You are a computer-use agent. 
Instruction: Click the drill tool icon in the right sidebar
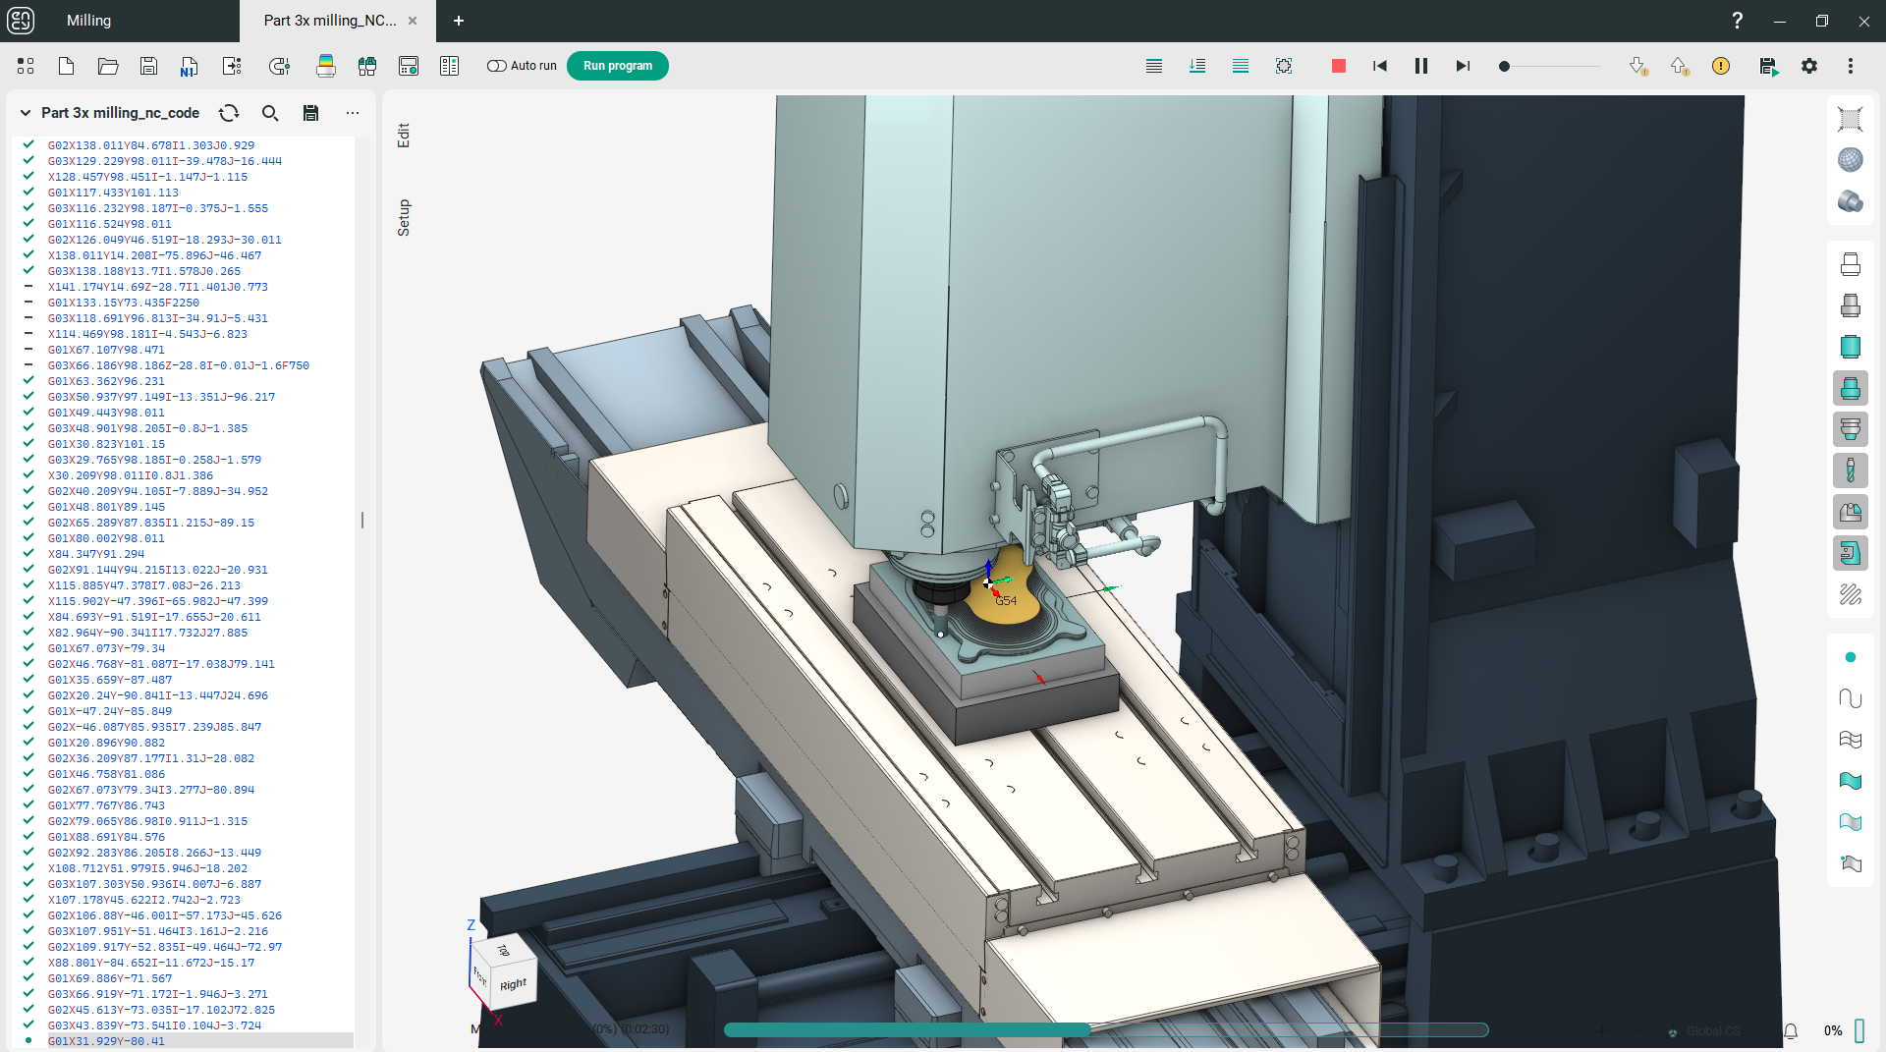coord(1852,471)
